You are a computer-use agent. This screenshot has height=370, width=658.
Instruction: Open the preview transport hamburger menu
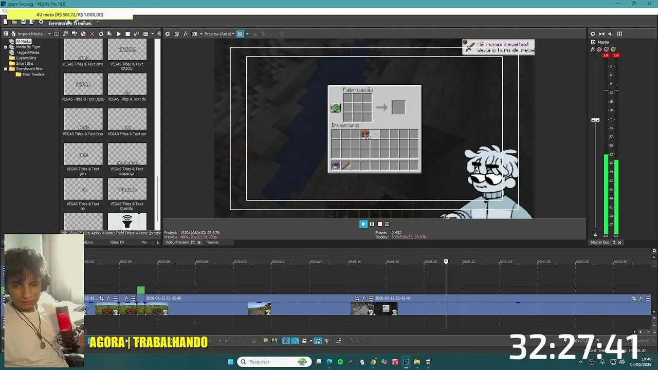pos(387,224)
